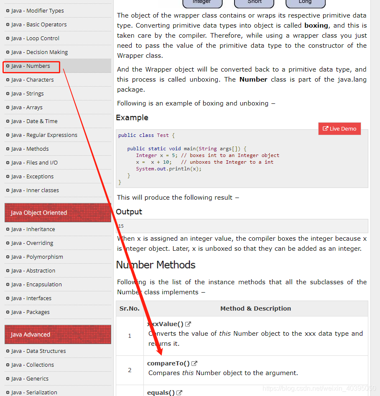Click external link icon beside xxxValue()
380x396 pixels.
point(188,324)
